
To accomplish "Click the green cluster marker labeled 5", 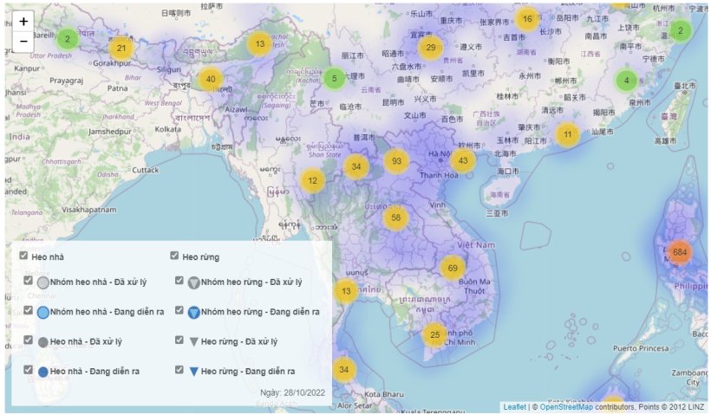I will (335, 79).
